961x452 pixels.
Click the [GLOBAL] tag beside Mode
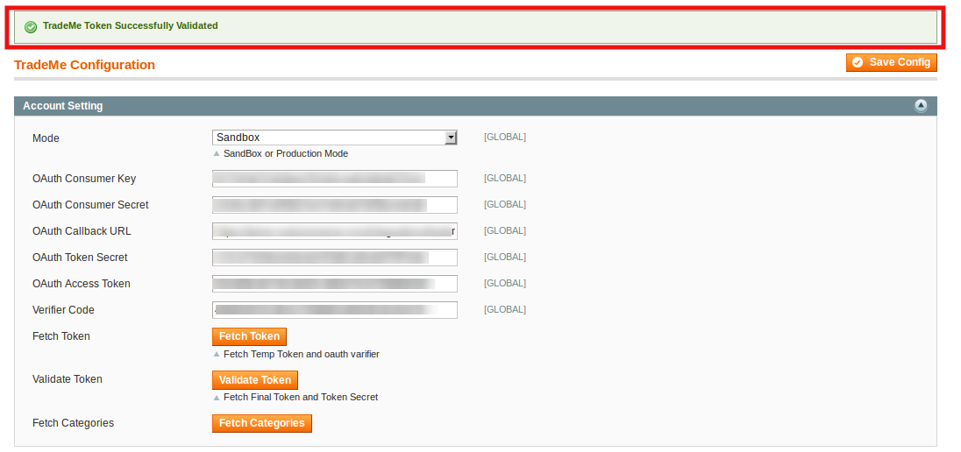click(505, 138)
